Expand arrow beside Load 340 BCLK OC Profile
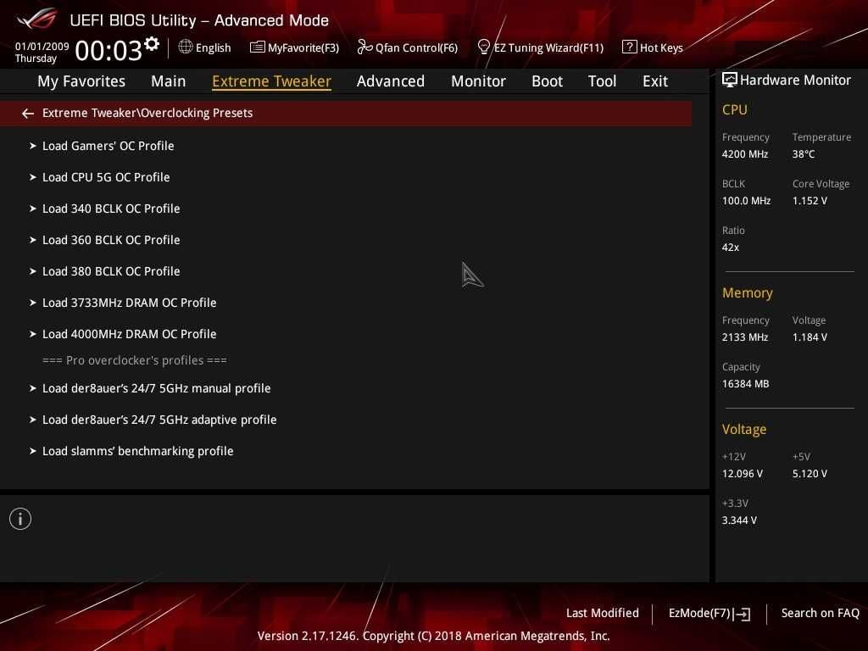 point(33,209)
